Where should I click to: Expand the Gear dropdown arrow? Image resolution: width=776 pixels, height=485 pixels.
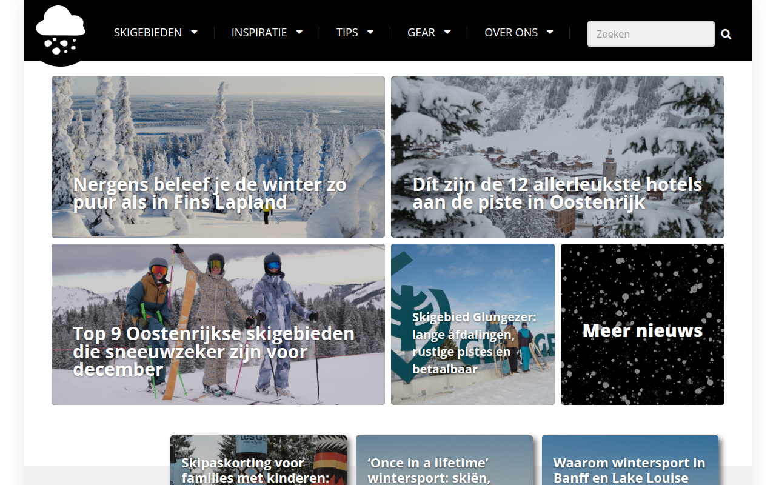click(x=447, y=33)
